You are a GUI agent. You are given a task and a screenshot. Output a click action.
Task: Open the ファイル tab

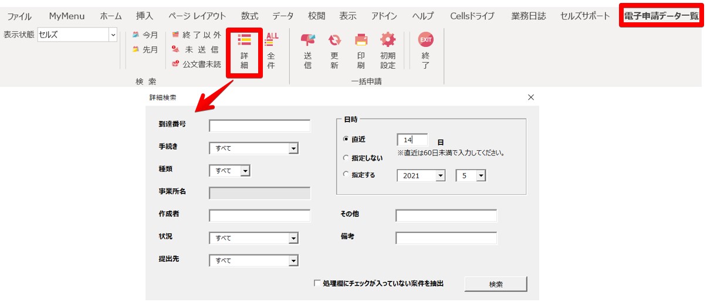pos(19,16)
